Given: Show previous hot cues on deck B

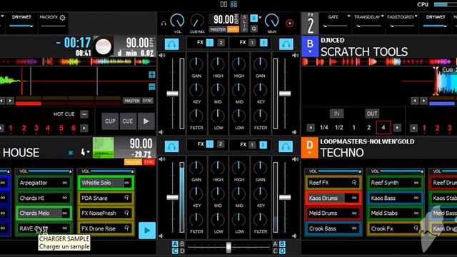Looking at the screenshot, I should coord(413,128).
